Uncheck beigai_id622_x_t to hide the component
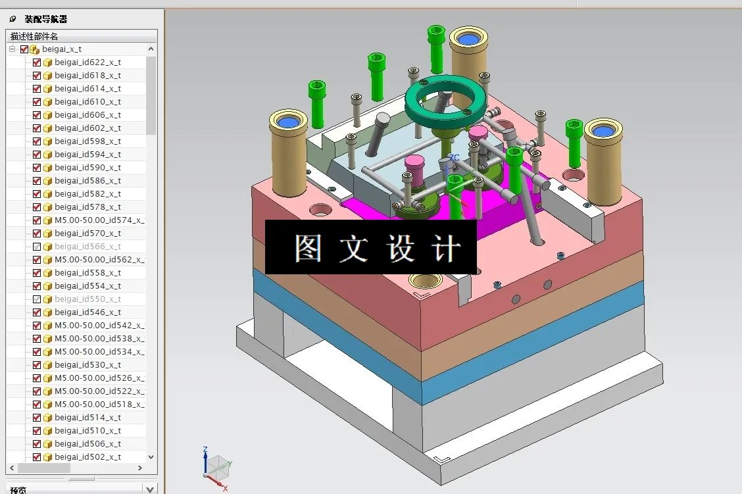The image size is (742, 494). 37,62
